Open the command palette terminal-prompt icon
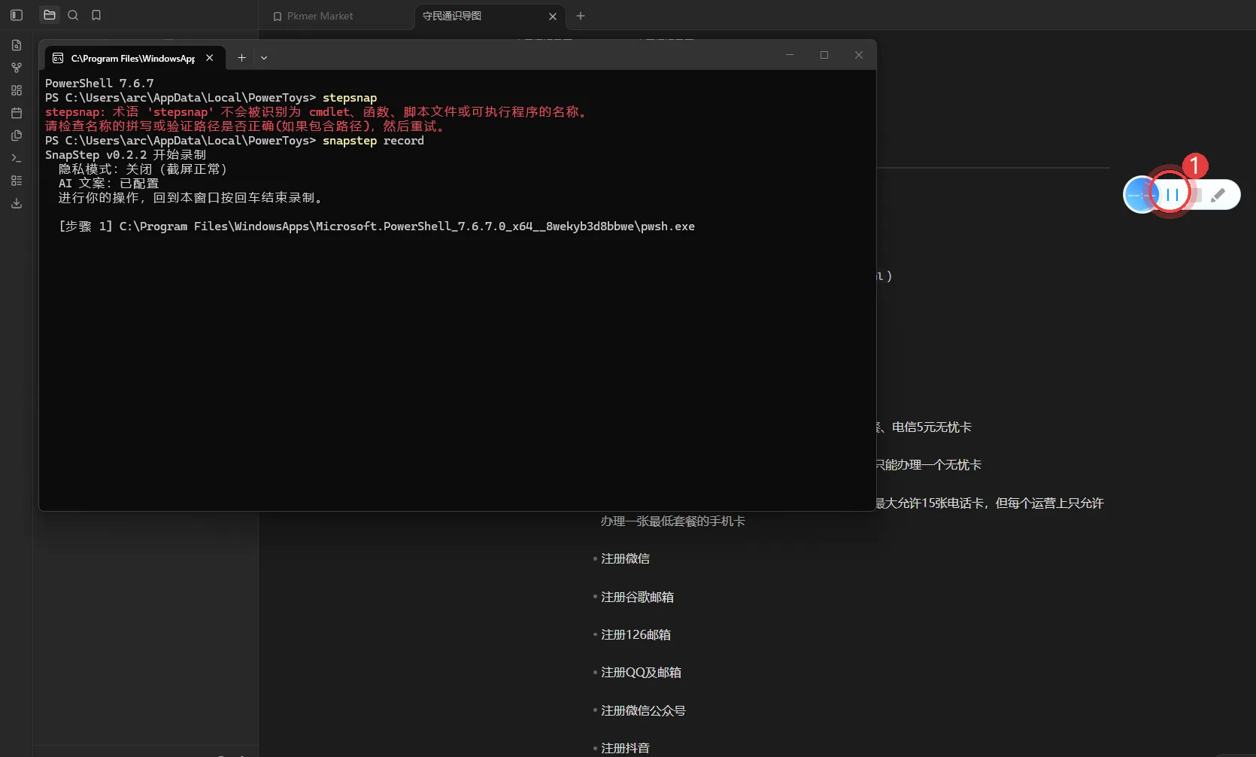The height and width of the screenshot is (757, 1256). tap(17, 158)
